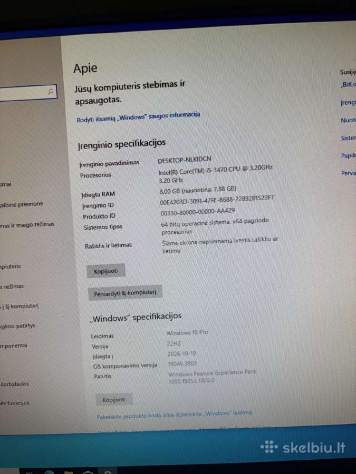Open the right-side link starting 'Įrengi'

tap(348, 103)
